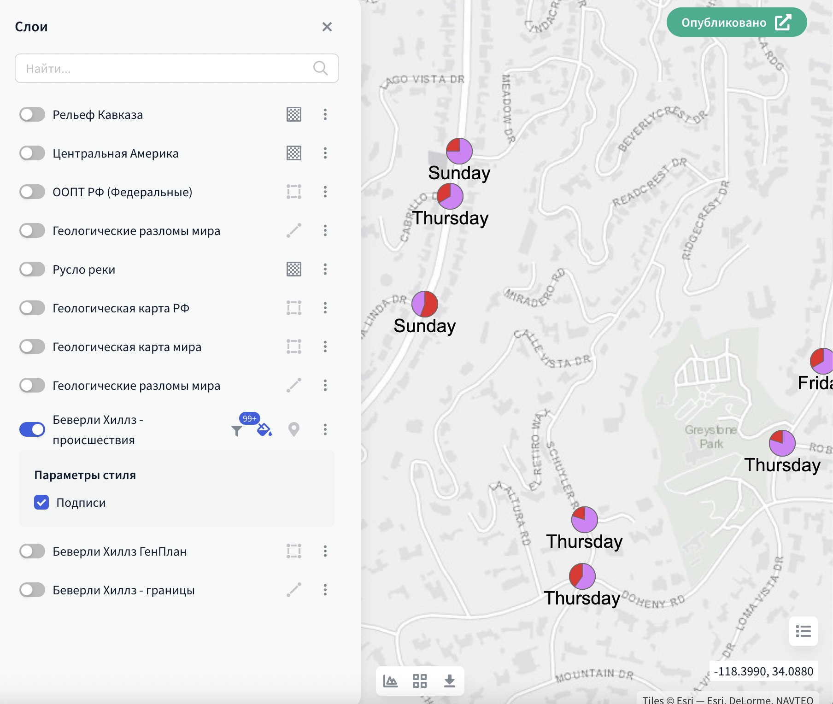Click the filter icon for Беверли Хиллз - происшествия
Viewport: 833px width, 704px height.
tap(236, 430)
